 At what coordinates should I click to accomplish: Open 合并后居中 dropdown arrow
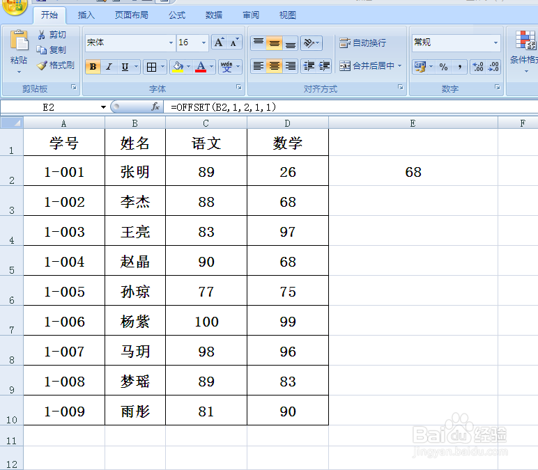(x=400, y=66)
